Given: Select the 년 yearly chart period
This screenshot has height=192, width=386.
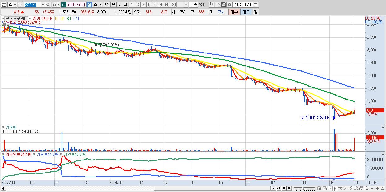Looking at the screenshot, I should (107, 5).
